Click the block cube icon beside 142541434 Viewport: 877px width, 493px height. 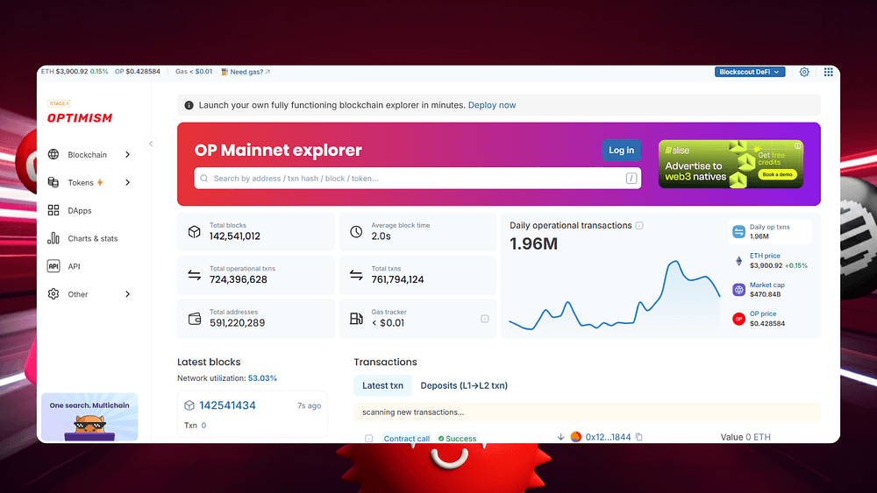189,406
